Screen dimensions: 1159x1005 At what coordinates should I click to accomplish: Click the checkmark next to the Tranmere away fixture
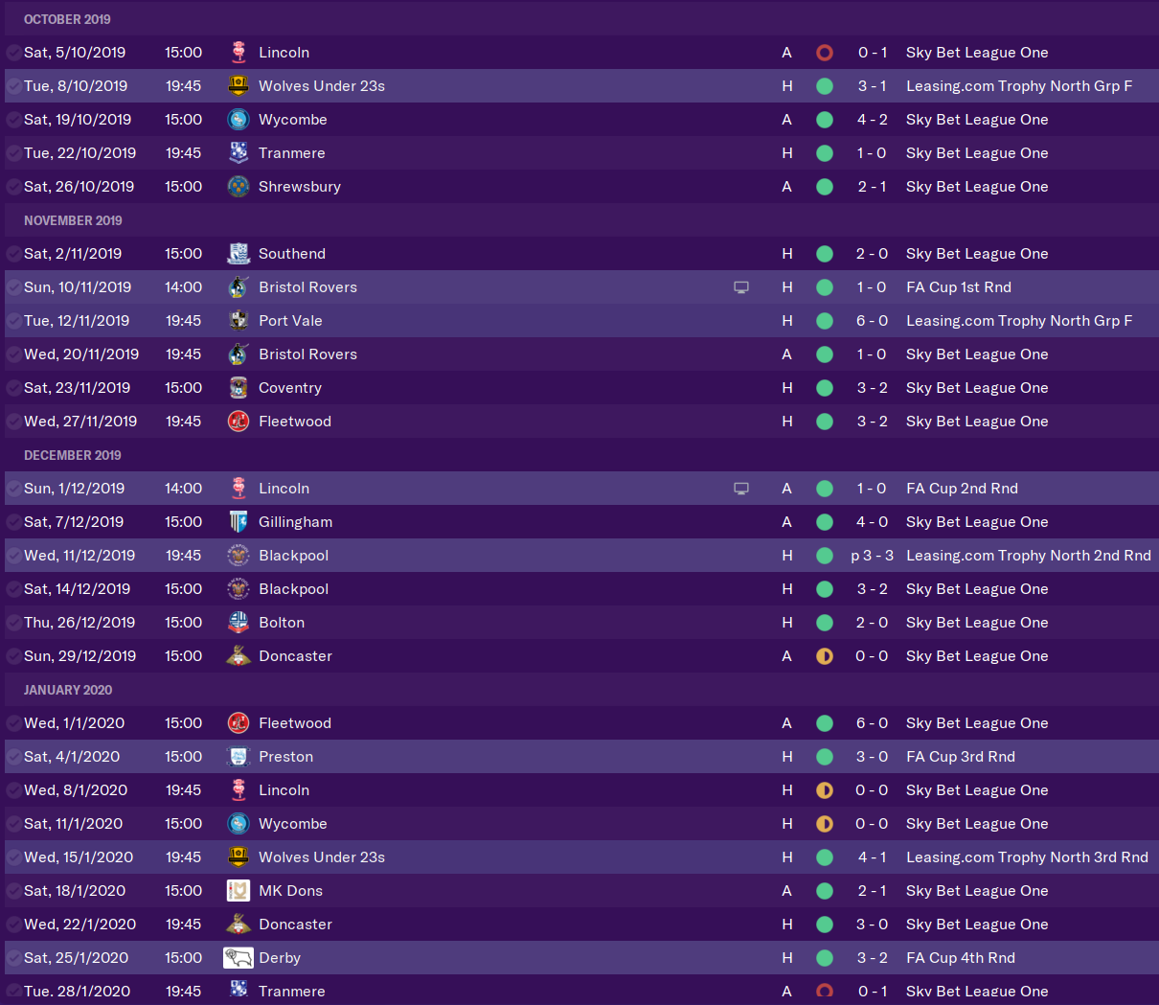pyautogui.click(x=12, y=991)
